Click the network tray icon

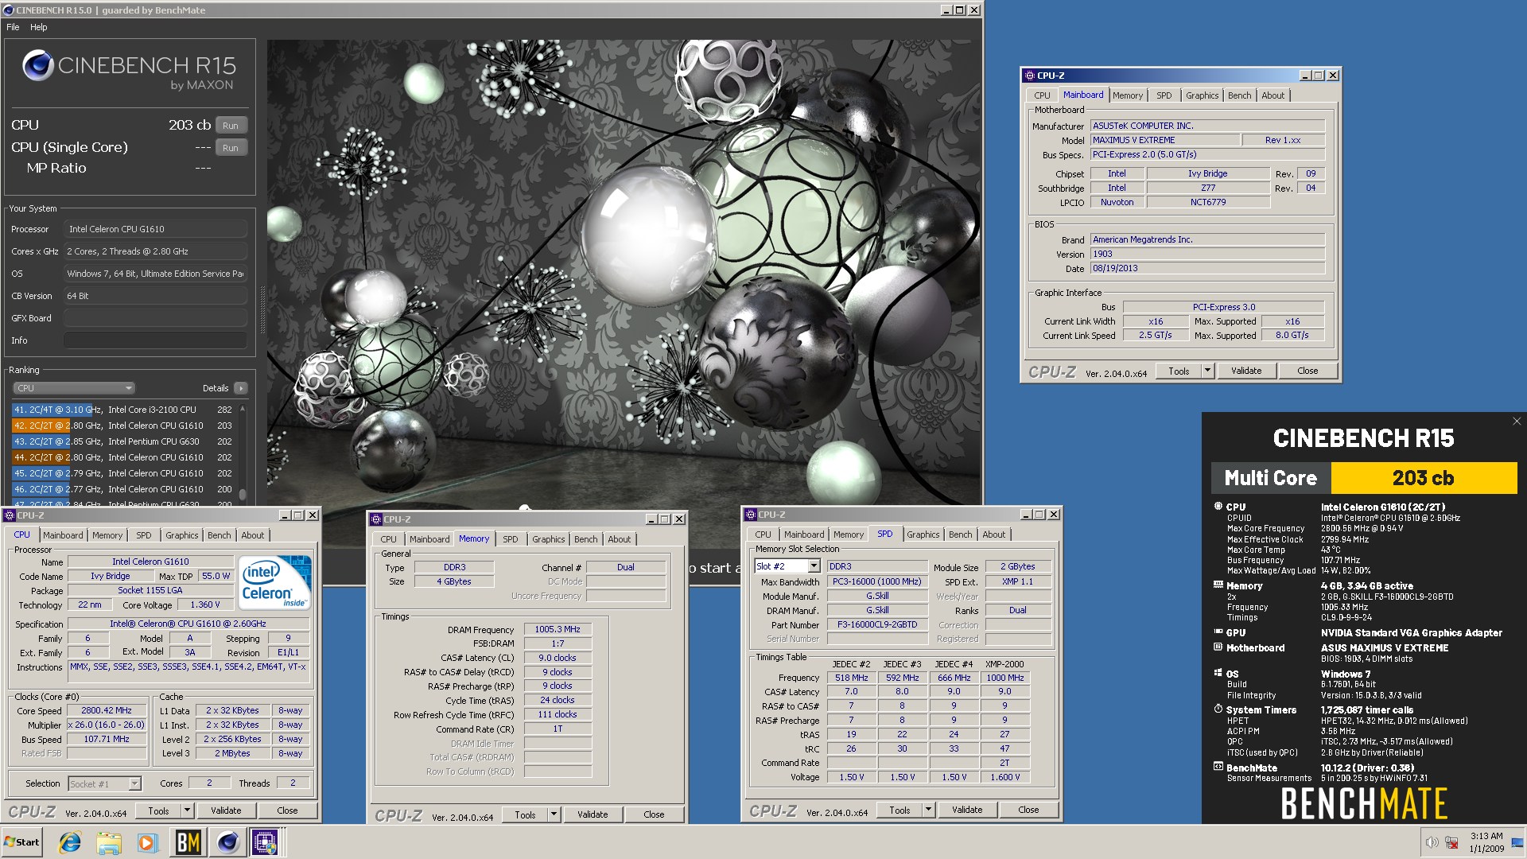pos(1451,843)
